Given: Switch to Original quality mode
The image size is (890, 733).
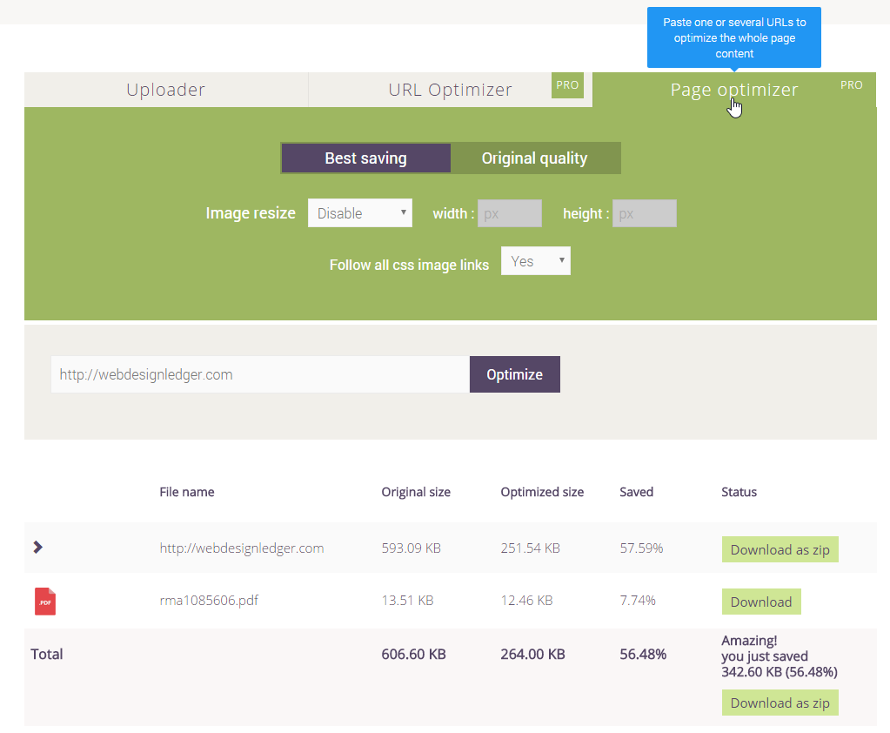Looking at the screenshot, I should [x=535, y=158].
